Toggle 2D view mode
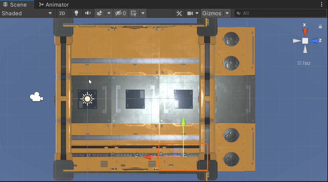Screen dimensions: 328x182 62,13
